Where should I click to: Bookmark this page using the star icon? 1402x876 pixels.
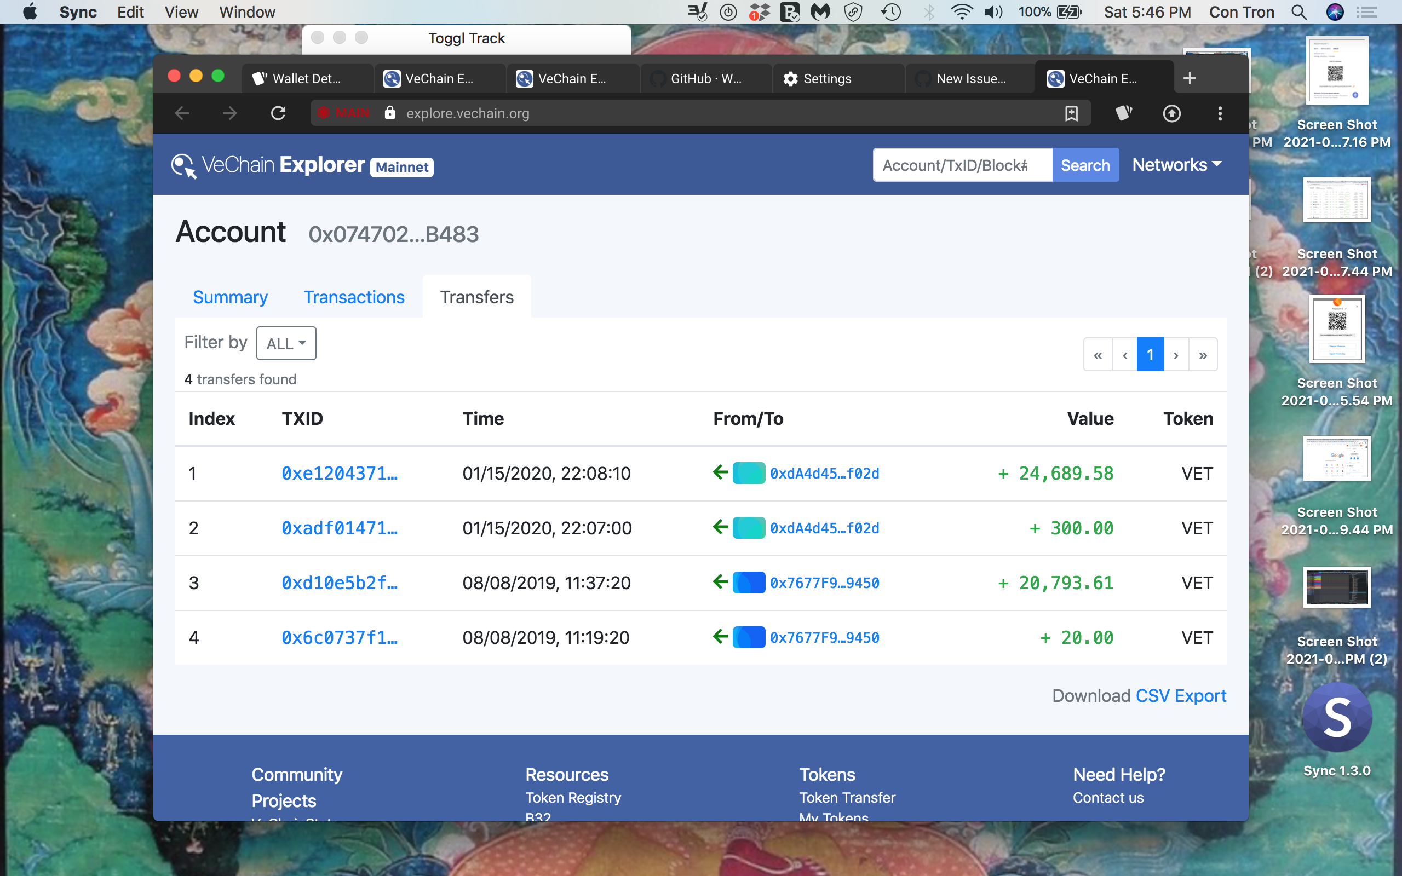click(1071, 113)
